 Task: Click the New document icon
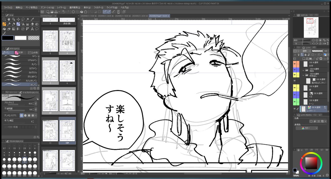coord(48,12)
